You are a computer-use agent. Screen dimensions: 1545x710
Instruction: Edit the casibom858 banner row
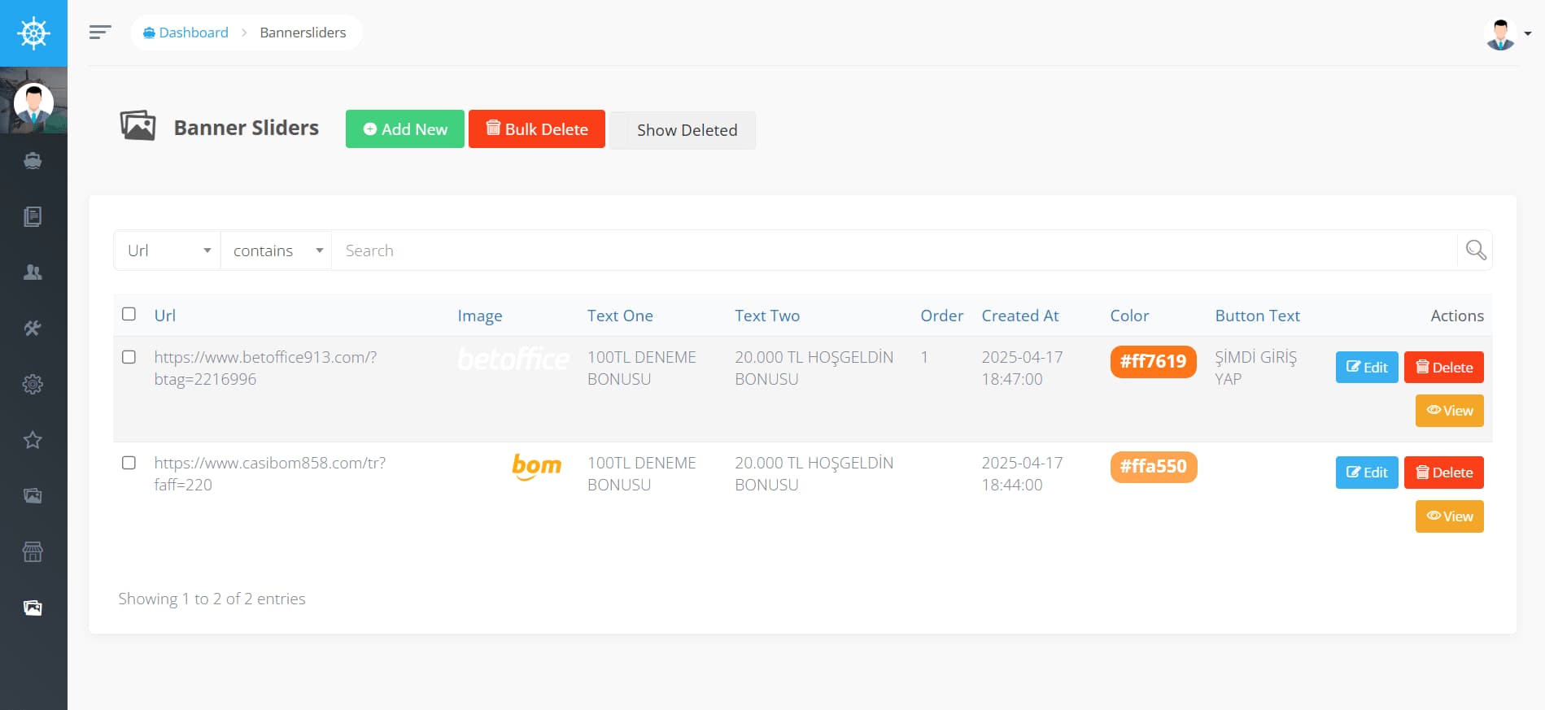[x=1367, y=473]
